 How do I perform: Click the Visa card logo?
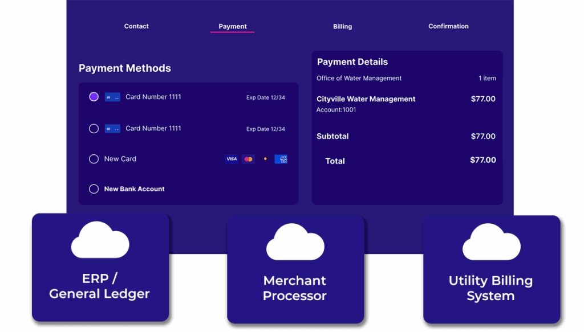point(232,159)
